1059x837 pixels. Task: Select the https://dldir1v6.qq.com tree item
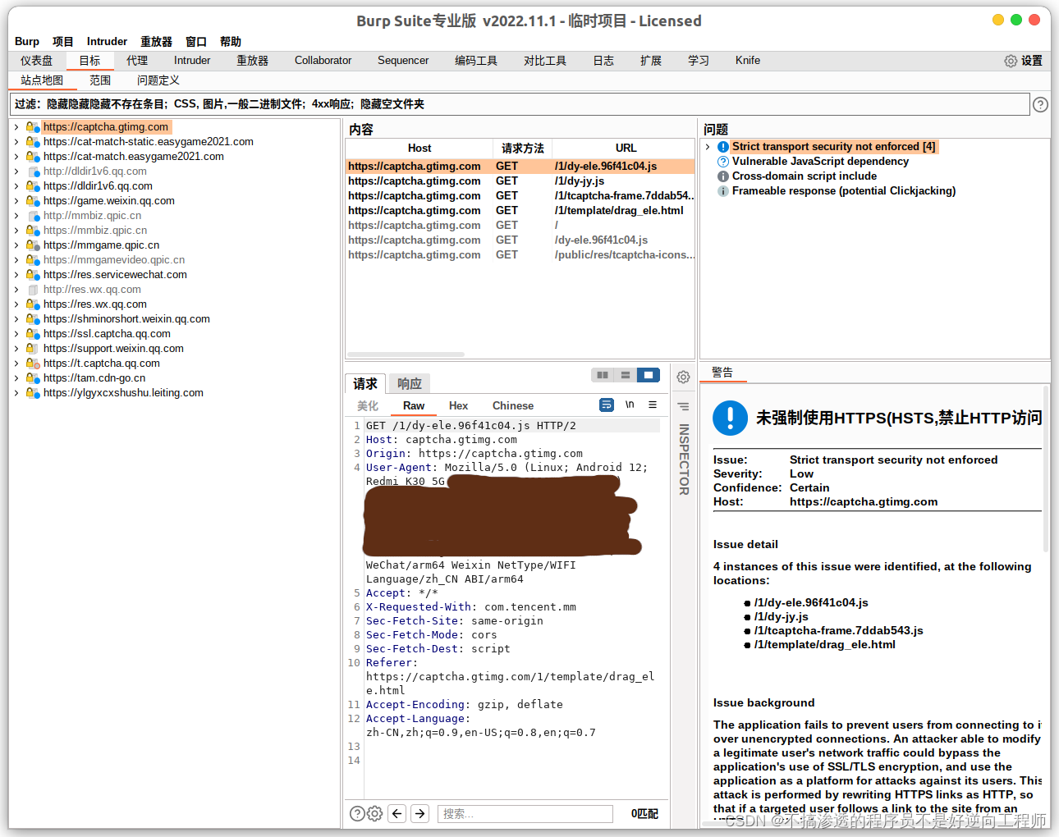(98, 186)
